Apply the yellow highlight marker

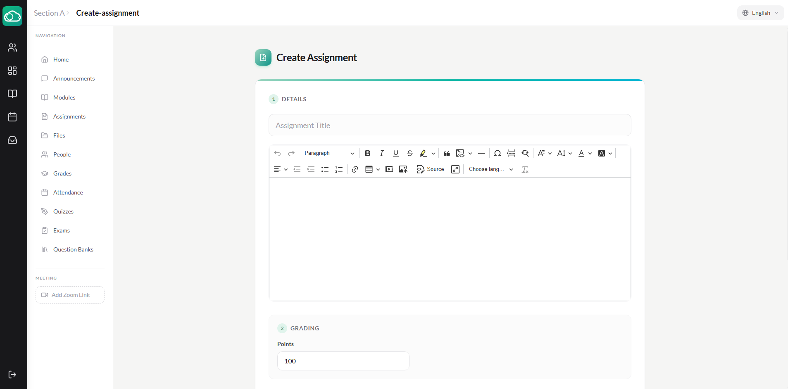tap(424, 153)
